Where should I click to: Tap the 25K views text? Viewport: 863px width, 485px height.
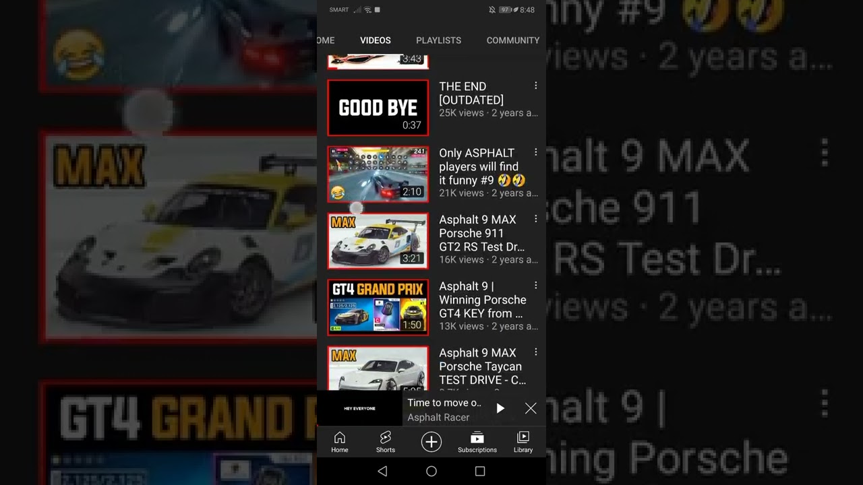click(x=461, y=113)
